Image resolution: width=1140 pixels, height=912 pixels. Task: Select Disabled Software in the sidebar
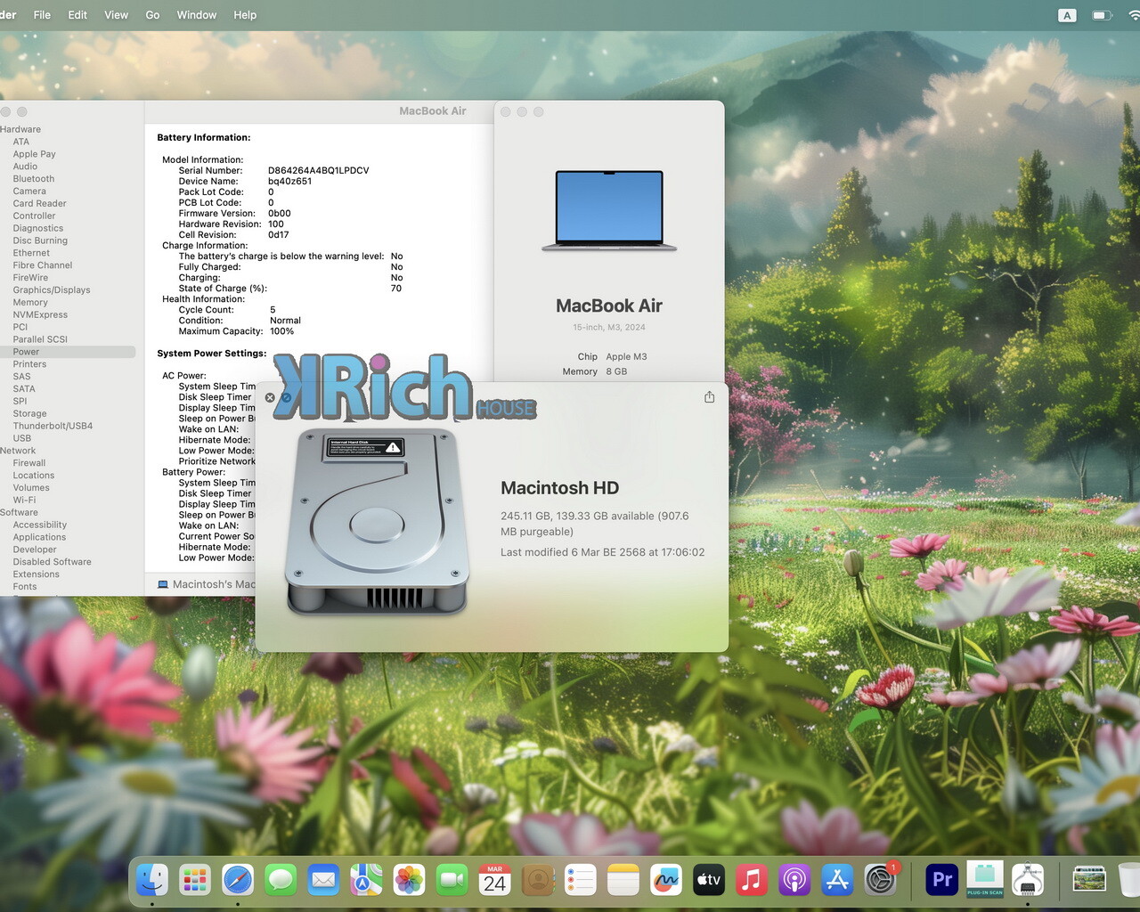pyautogui.click(x=52, y=562)
